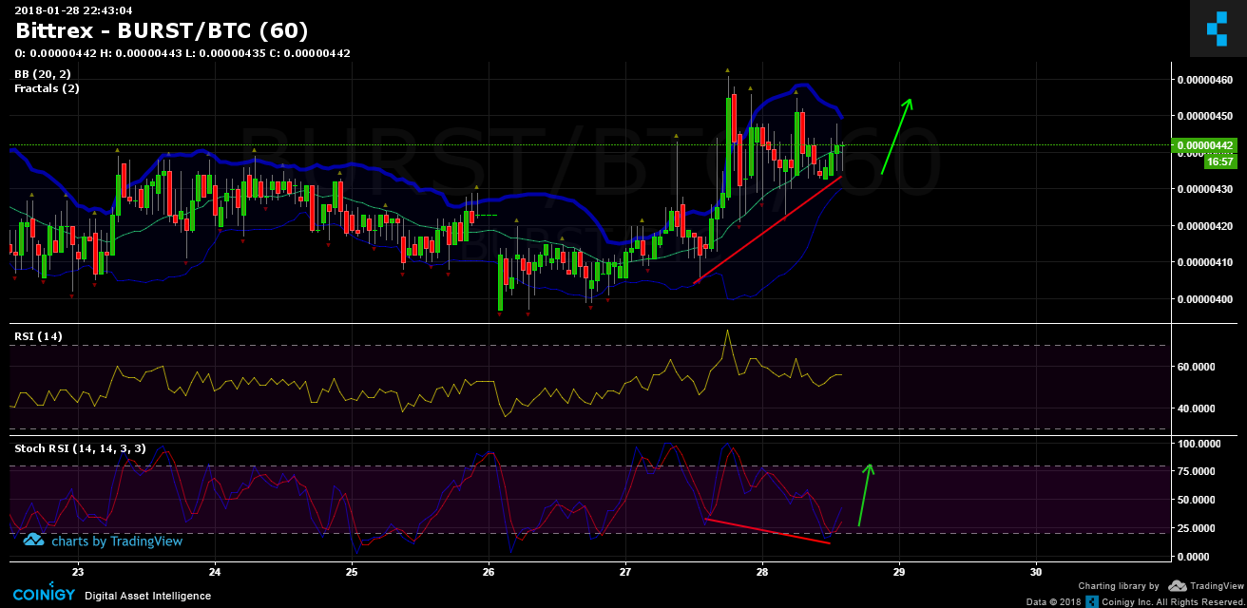The height and width of the screenshot is (608, 1247).
Task: Click the date label 23 on the time axis
Action: [78, 572]
